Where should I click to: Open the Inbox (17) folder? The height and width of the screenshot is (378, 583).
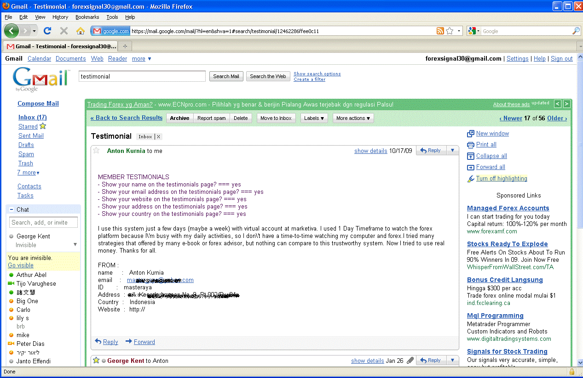click(x=33, y=117)
